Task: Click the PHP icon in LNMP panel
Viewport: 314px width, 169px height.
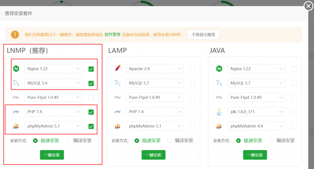Action: (16, 112)
